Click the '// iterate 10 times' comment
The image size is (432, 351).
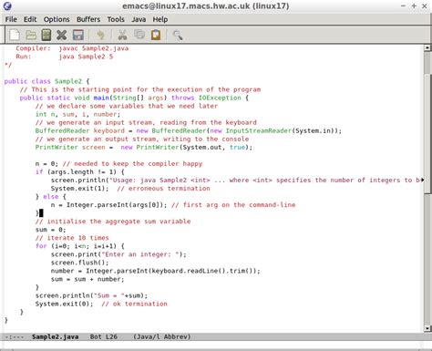(72, 238)
